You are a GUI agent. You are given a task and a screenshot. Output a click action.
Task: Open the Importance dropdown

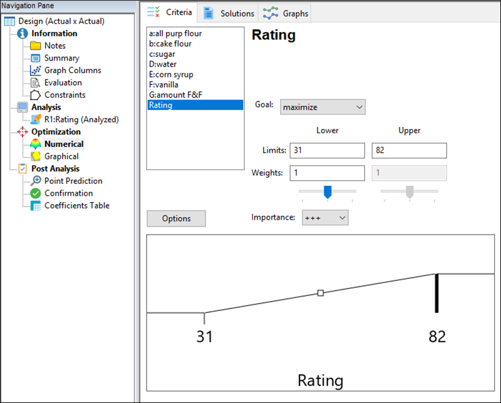(324, 217)
